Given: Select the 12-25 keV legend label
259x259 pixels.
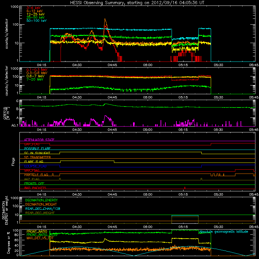Looking at the screenshot, I should [x=36, y=14].
